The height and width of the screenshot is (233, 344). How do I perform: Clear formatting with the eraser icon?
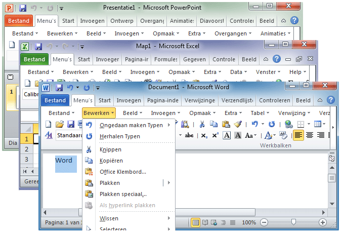pyautogui.click(x=283, y=135)
